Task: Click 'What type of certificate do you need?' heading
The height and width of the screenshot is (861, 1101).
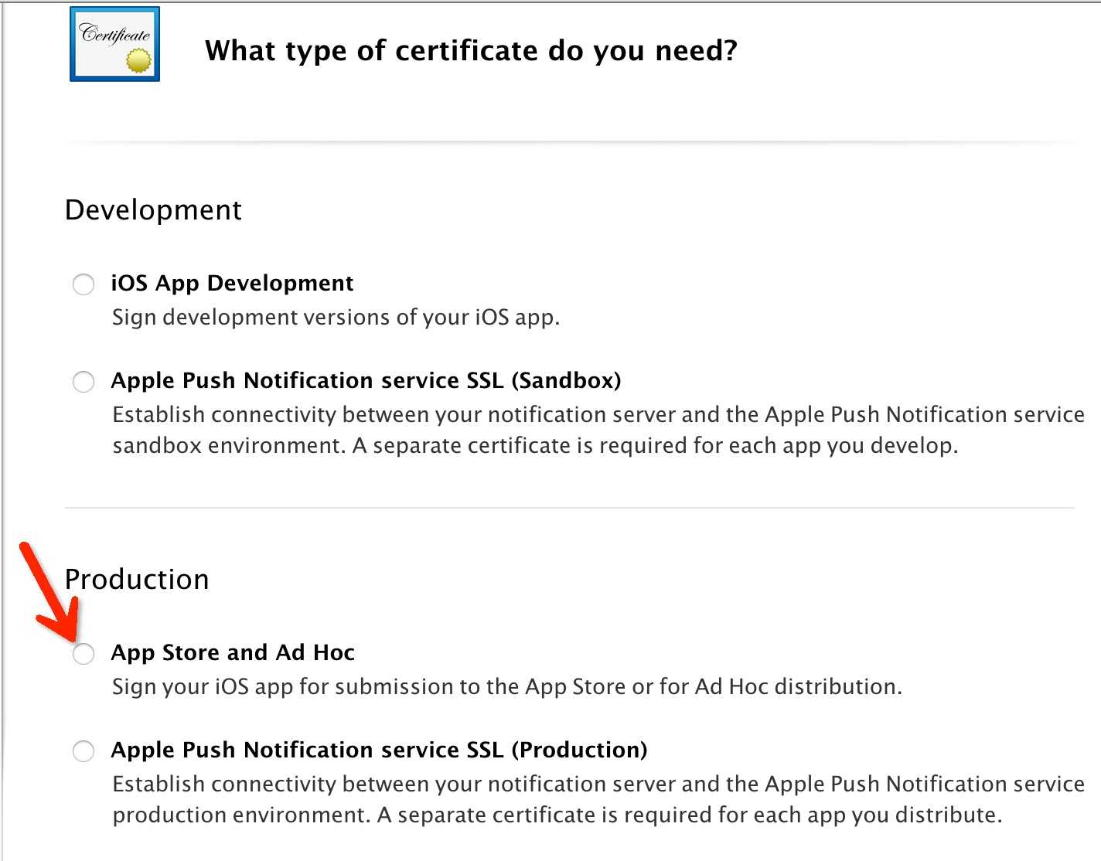Action: 471,51
